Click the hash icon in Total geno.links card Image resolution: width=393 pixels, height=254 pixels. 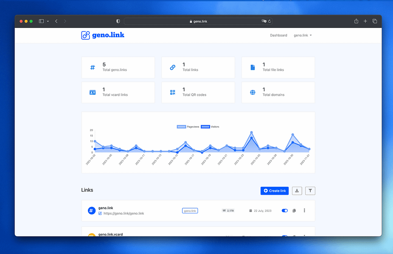point(93,67)
